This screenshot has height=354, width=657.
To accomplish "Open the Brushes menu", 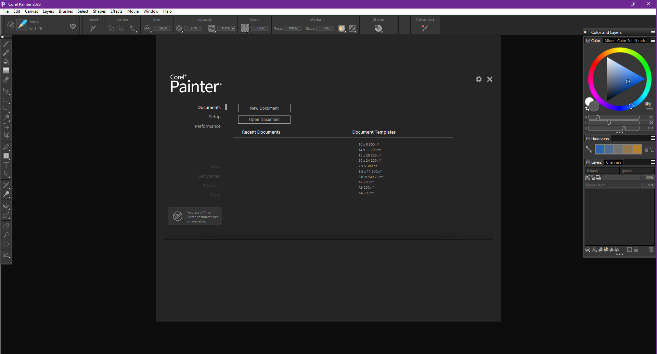I will tap(66, 11).
